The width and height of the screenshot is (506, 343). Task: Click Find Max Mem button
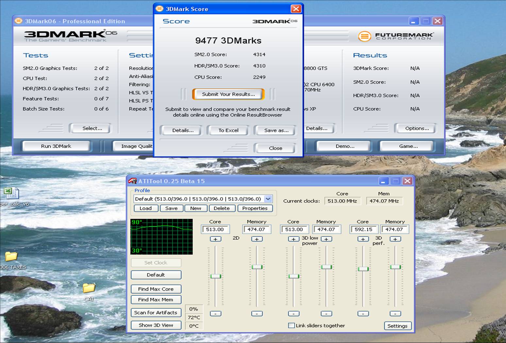[156, 299]
